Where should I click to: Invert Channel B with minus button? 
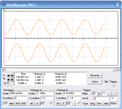pos(73,104)
